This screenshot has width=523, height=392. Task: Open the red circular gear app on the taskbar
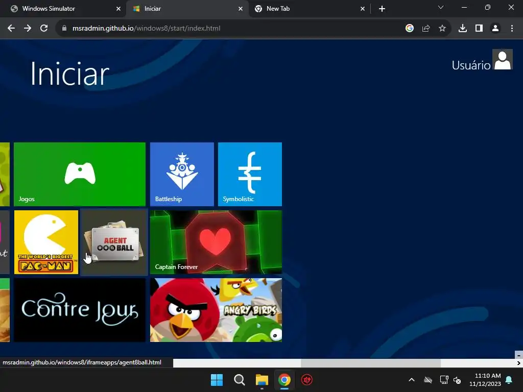click(x=307, y=380)
